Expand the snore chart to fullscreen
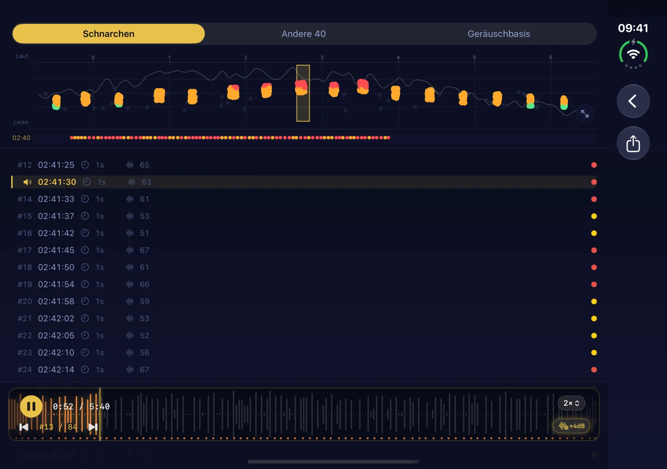 [585, 114]
